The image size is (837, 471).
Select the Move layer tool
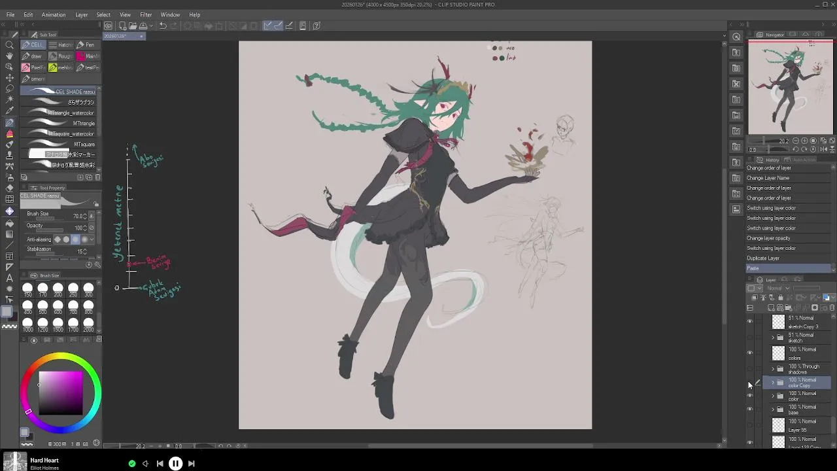[9, 78]
